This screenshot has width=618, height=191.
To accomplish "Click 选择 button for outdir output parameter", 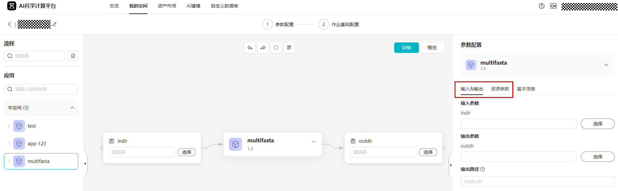I will 598,157.
